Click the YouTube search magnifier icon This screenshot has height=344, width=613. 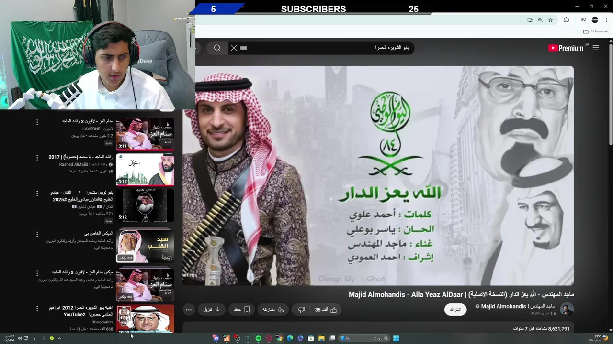coord(217,48)
